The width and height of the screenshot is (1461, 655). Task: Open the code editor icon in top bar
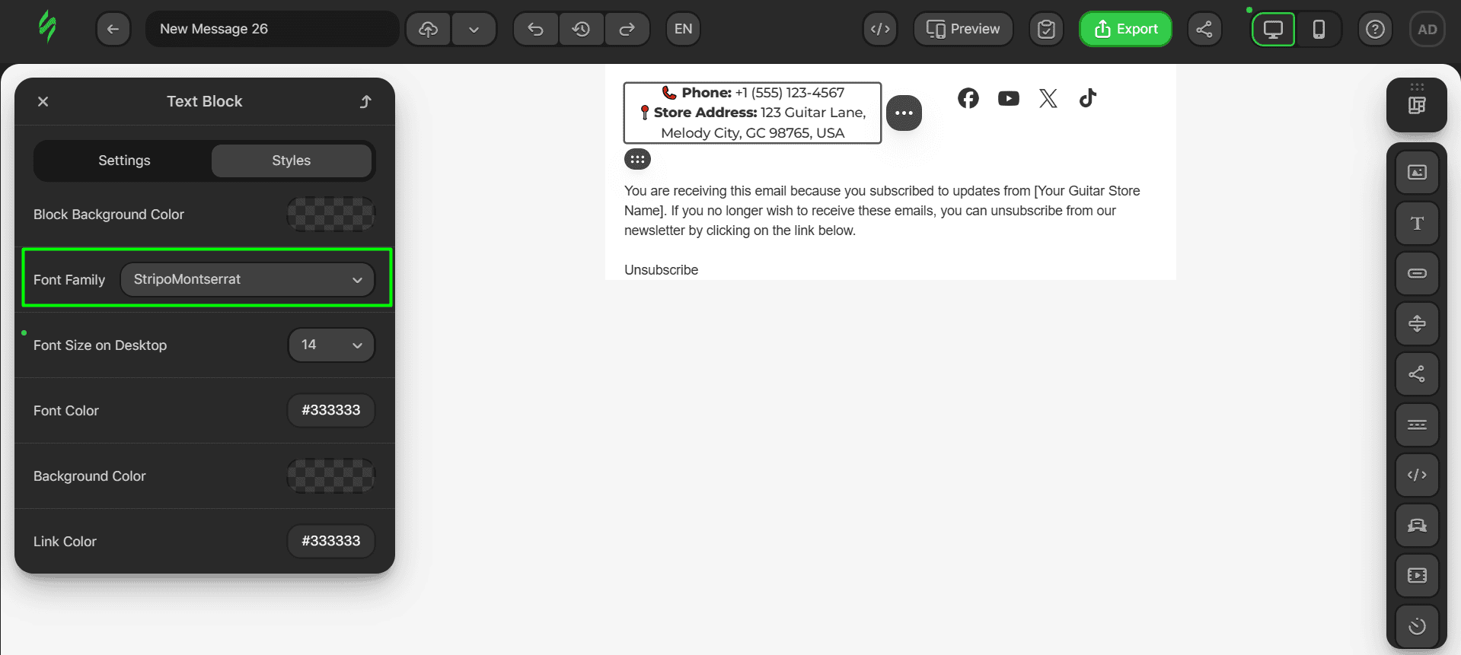880,29
